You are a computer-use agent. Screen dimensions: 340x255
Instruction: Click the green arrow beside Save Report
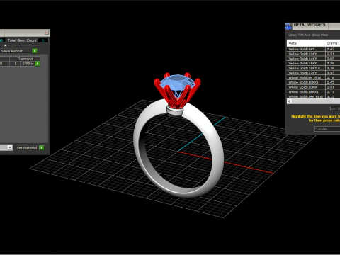pos(35,51)
